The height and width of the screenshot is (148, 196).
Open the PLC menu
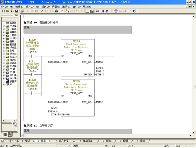38,7
